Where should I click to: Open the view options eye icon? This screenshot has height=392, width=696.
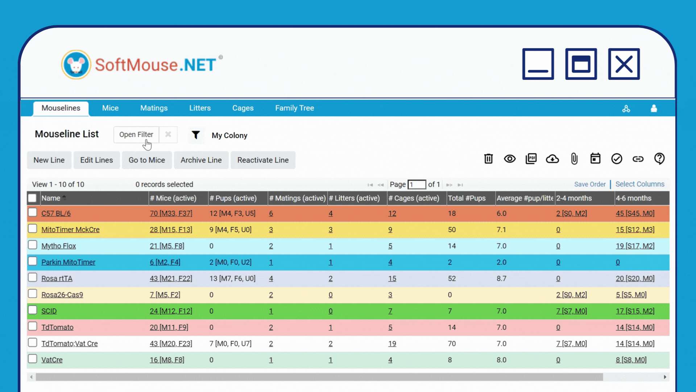coord(510,159)
